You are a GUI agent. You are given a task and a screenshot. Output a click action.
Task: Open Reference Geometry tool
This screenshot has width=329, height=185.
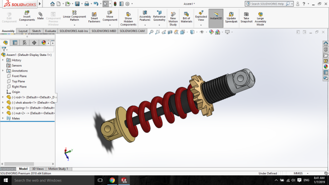pos(159,16)
